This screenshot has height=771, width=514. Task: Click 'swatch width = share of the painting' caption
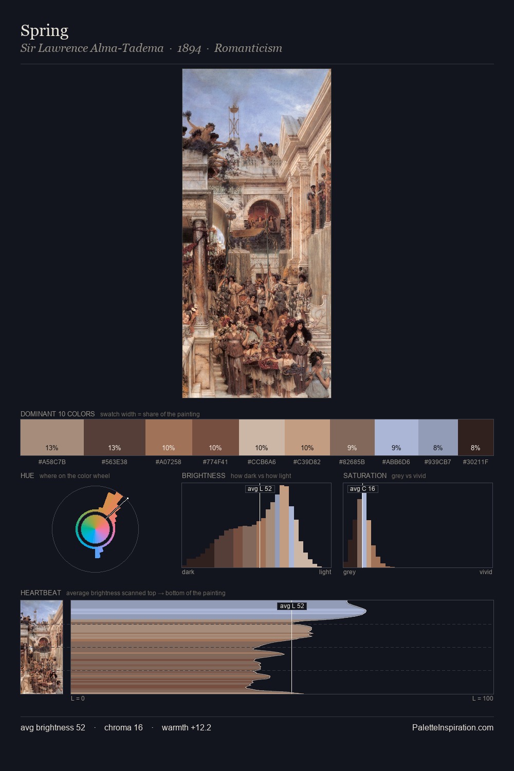tap(150, 414)
